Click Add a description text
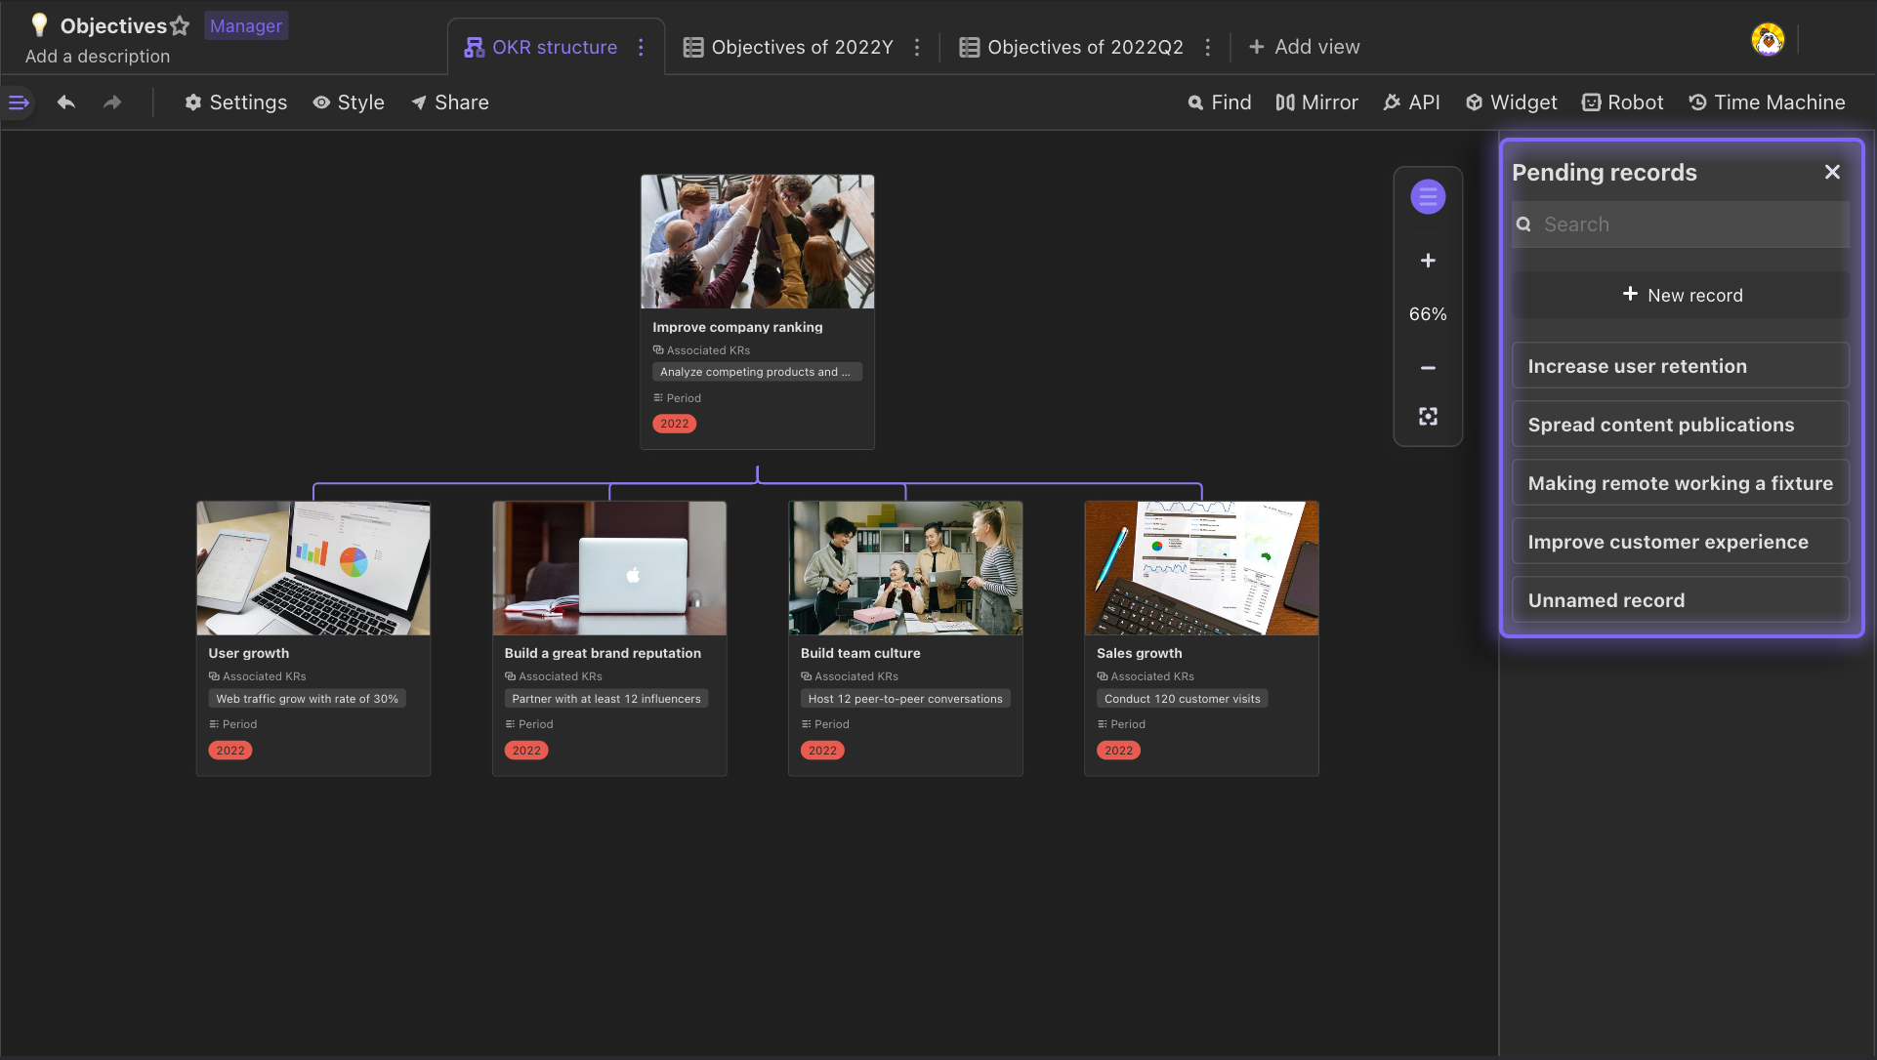Image resolution: width=1877 pixels, height=1060 pixels. 98,57
